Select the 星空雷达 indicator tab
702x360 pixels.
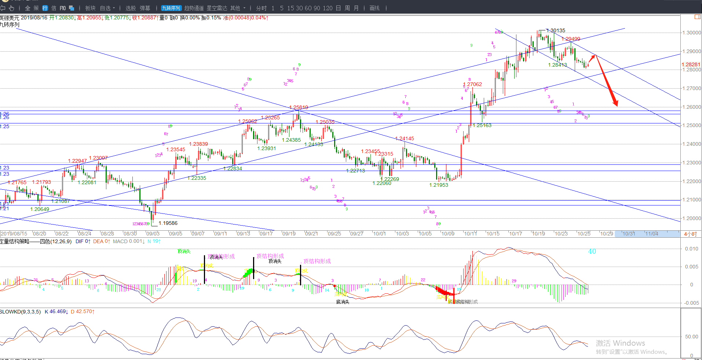click(x=217, y=8)
